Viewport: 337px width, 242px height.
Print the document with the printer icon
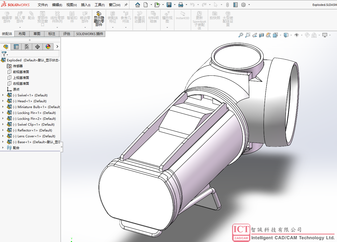181,5
